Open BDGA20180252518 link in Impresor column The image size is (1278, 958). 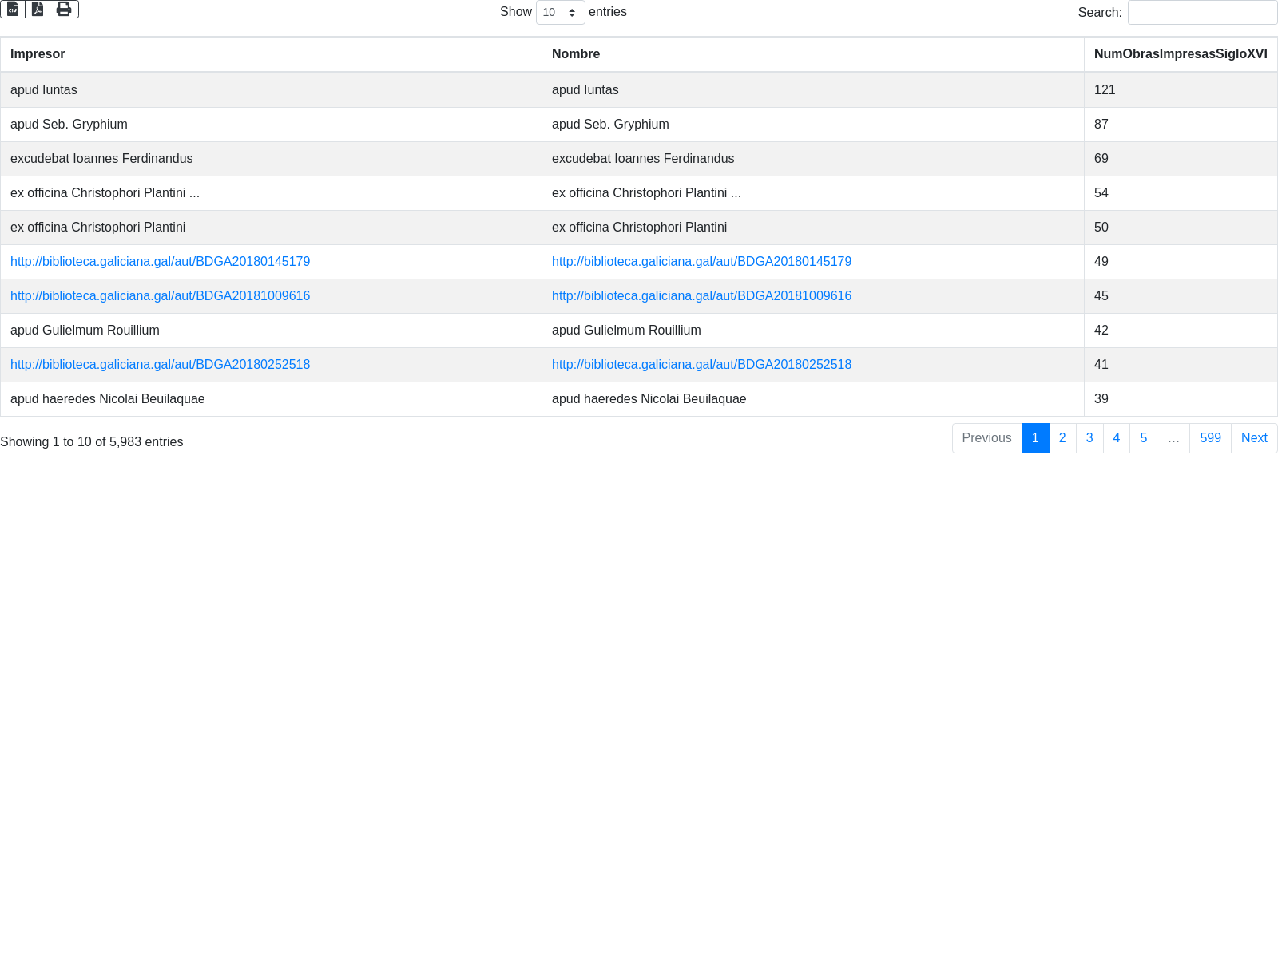pyautogui.click(x=160, y=365)
